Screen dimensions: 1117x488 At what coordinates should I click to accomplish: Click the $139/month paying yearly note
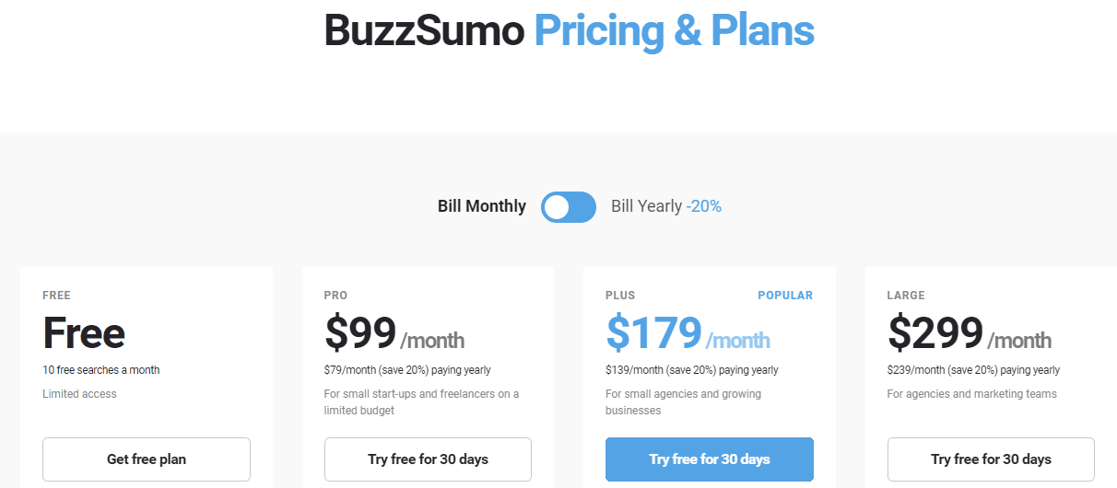[x=692, y=370]
